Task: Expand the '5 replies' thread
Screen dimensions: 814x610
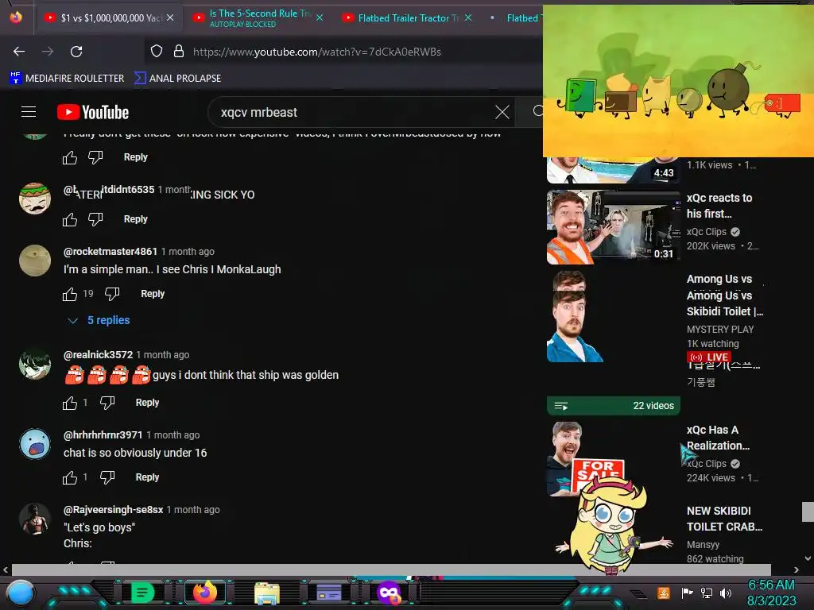Action: 99,321
